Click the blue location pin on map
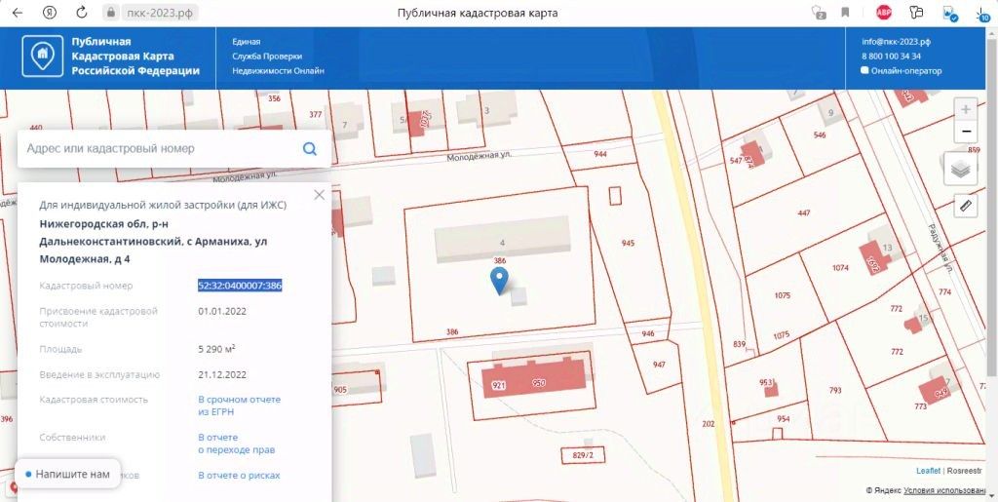Viewport: 998px width, 502px height. [x=500, y=281]
